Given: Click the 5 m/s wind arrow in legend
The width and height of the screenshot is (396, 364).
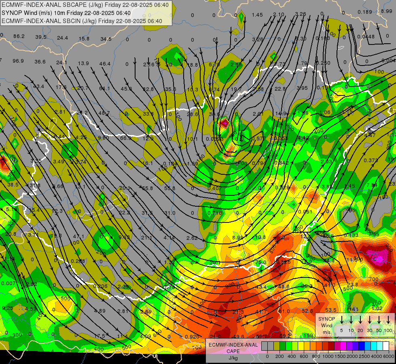Looking at the screenshot, I should click(341, 319).
